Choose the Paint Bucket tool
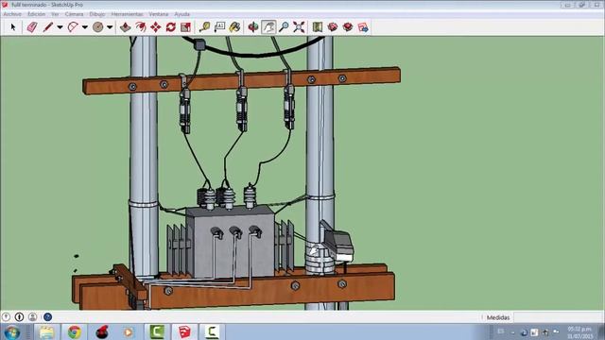The image size is (605, 340). click(x=234, y=27)
